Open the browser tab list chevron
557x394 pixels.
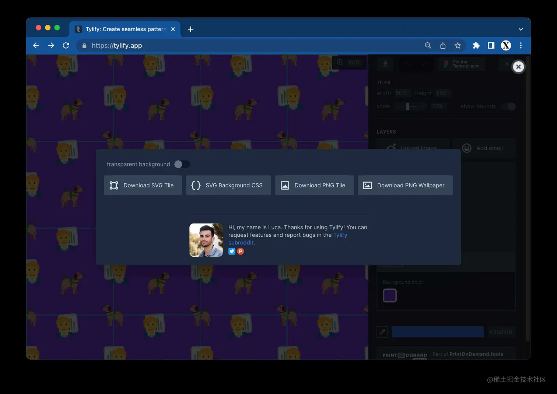coord(521,29)
